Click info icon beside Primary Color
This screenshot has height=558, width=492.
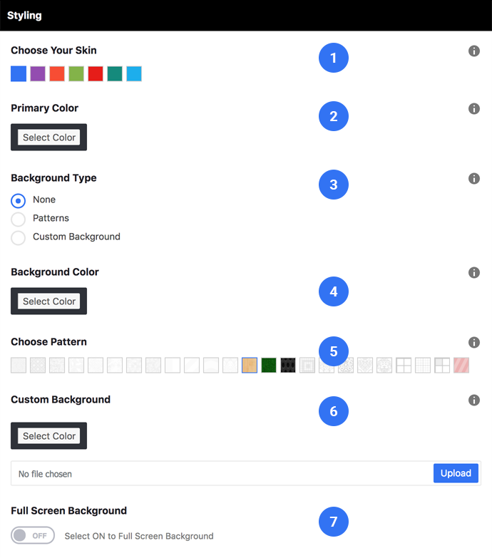coord(474,108)
